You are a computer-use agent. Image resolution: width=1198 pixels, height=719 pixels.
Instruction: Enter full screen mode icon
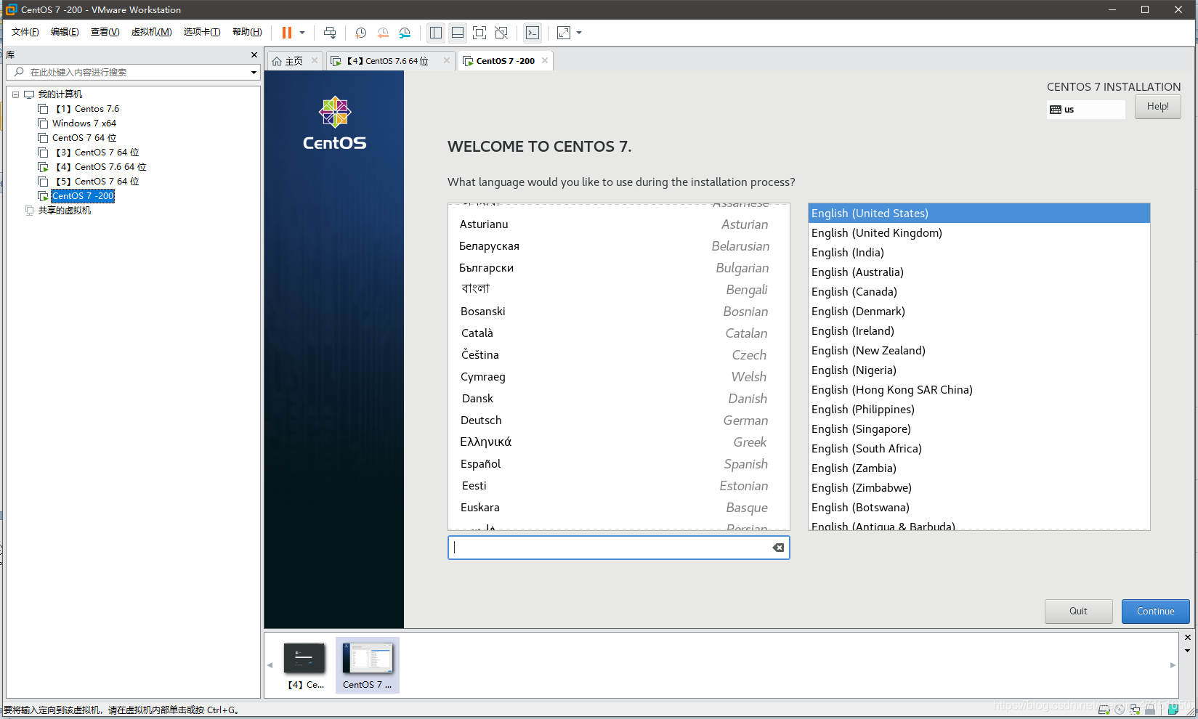479,33
